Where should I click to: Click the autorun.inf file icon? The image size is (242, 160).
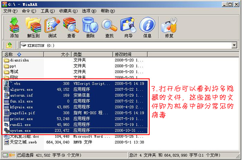[6, 95]
